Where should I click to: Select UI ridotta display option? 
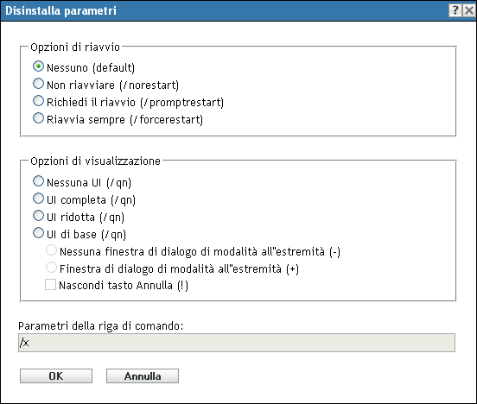[x=38, y=216]
